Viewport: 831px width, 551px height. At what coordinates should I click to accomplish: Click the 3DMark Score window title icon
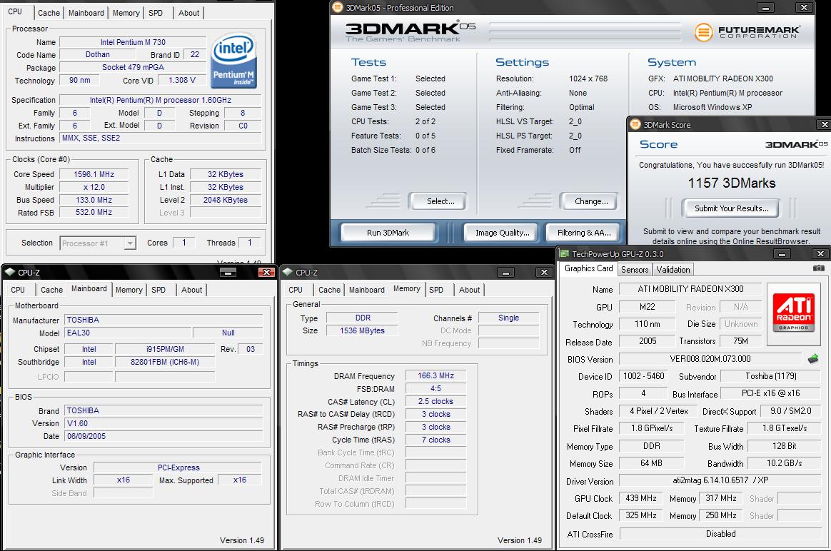(x=635, y=124)
